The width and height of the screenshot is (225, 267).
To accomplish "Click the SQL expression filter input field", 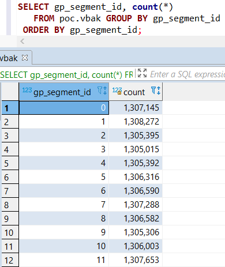I will pos(187,74).
